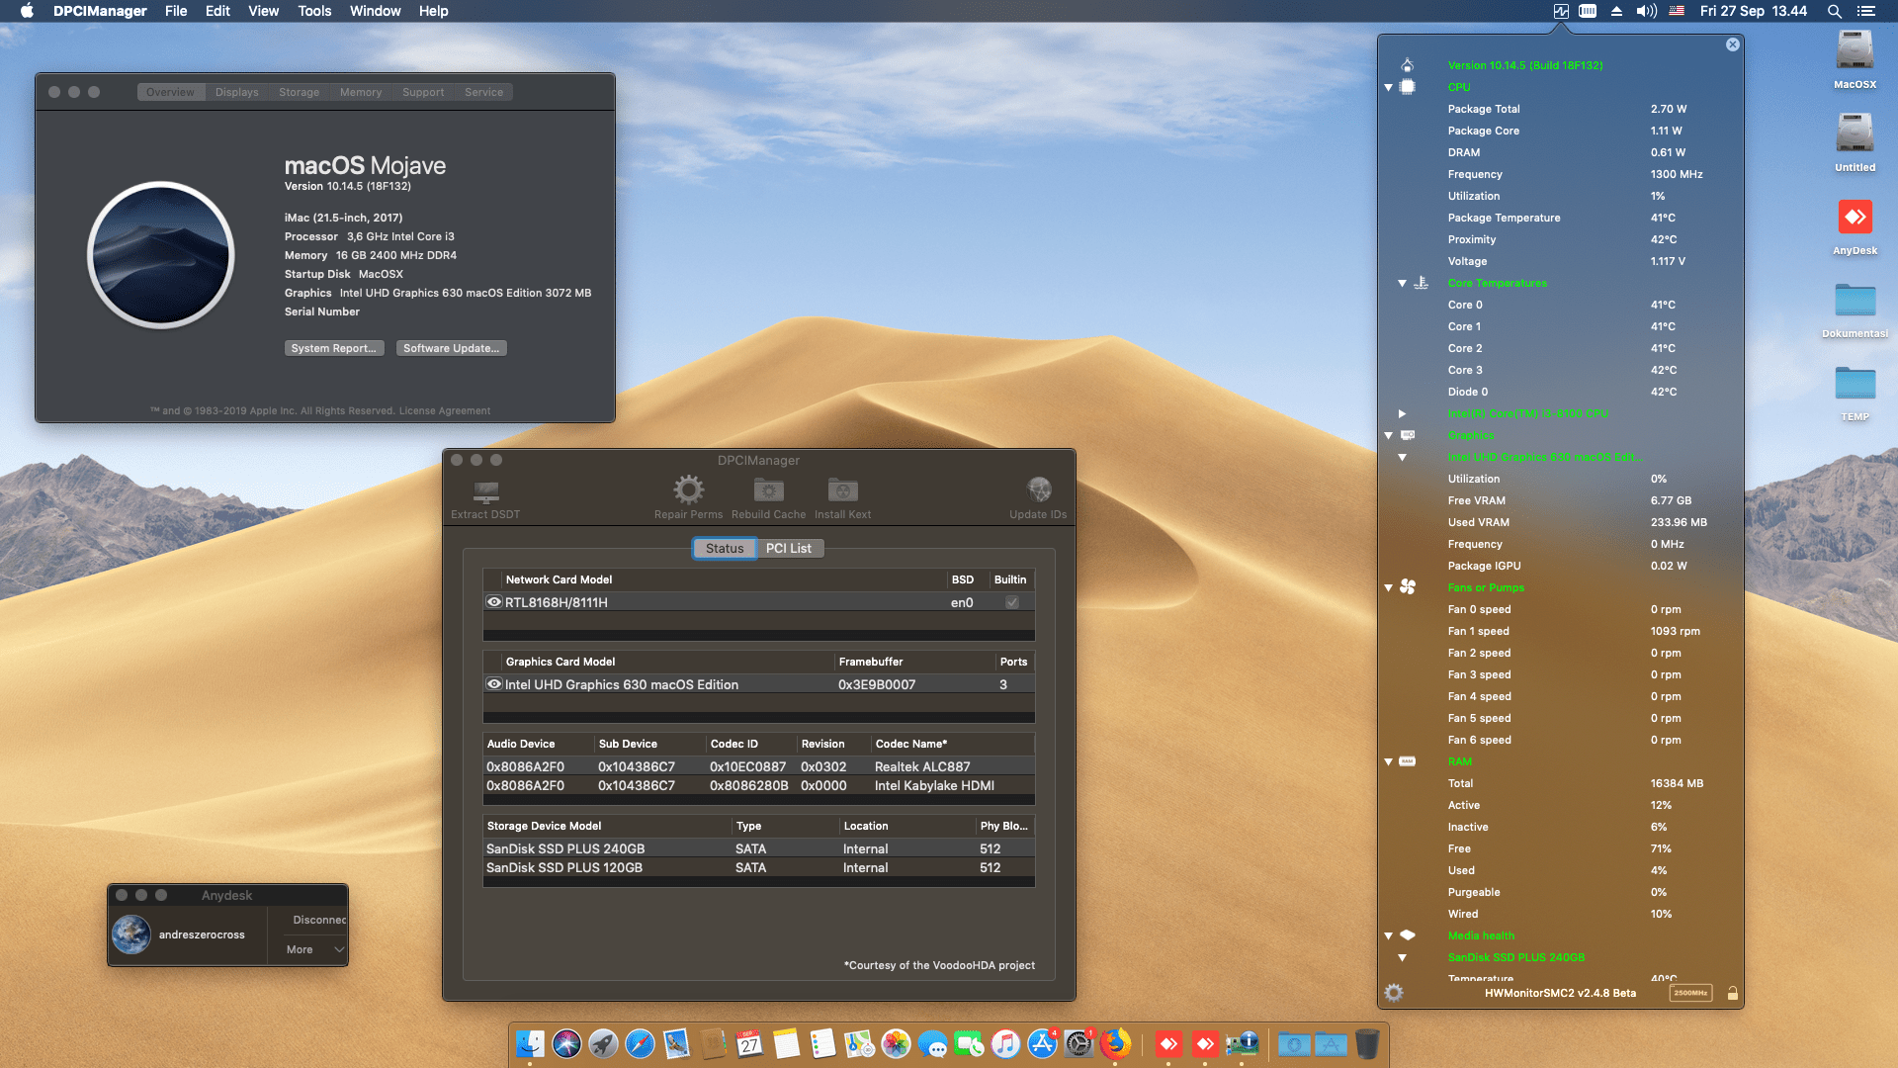The height and width of the screenshot is (1068, 1898).
Task: Open iTunes from the dock
Action: (x=1005, y=1043)
